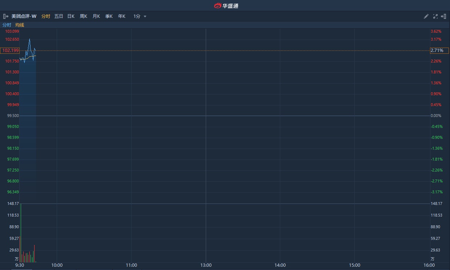Toggle the blue 分时 line legend
Viewport: 450px width, 270px height.
point(7,25)
